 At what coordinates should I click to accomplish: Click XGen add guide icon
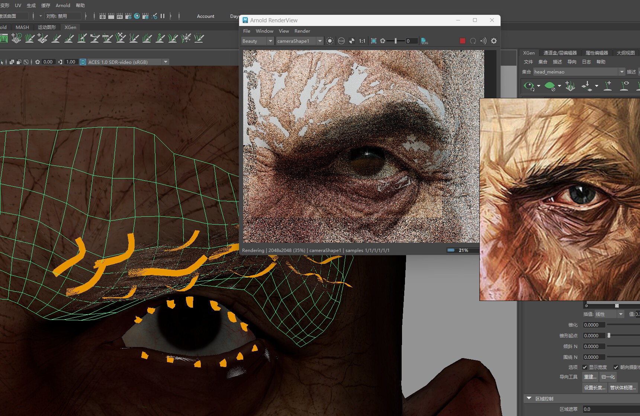click(608, 86)
